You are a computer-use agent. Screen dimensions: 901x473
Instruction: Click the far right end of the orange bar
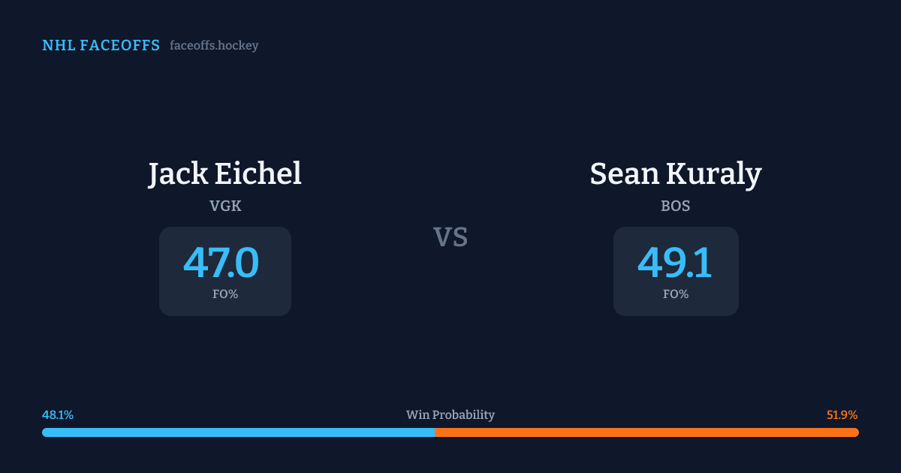coord(856,432)
